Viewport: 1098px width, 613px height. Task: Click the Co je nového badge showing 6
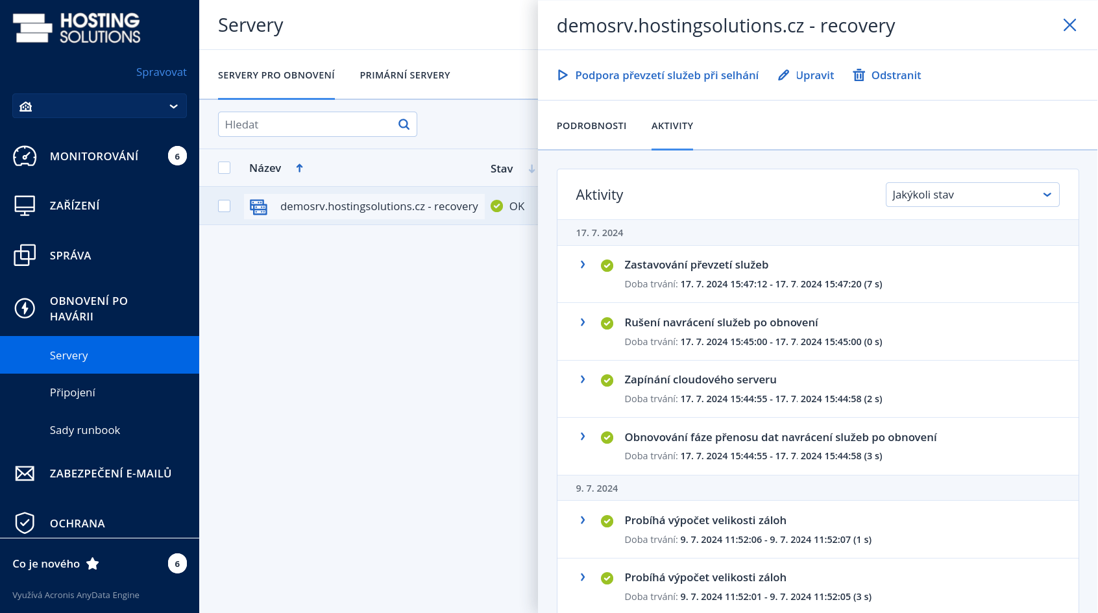coord(177,564)
